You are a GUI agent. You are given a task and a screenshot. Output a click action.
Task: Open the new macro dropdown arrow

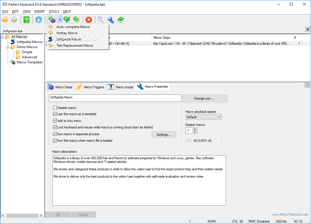tap(60, 20)
